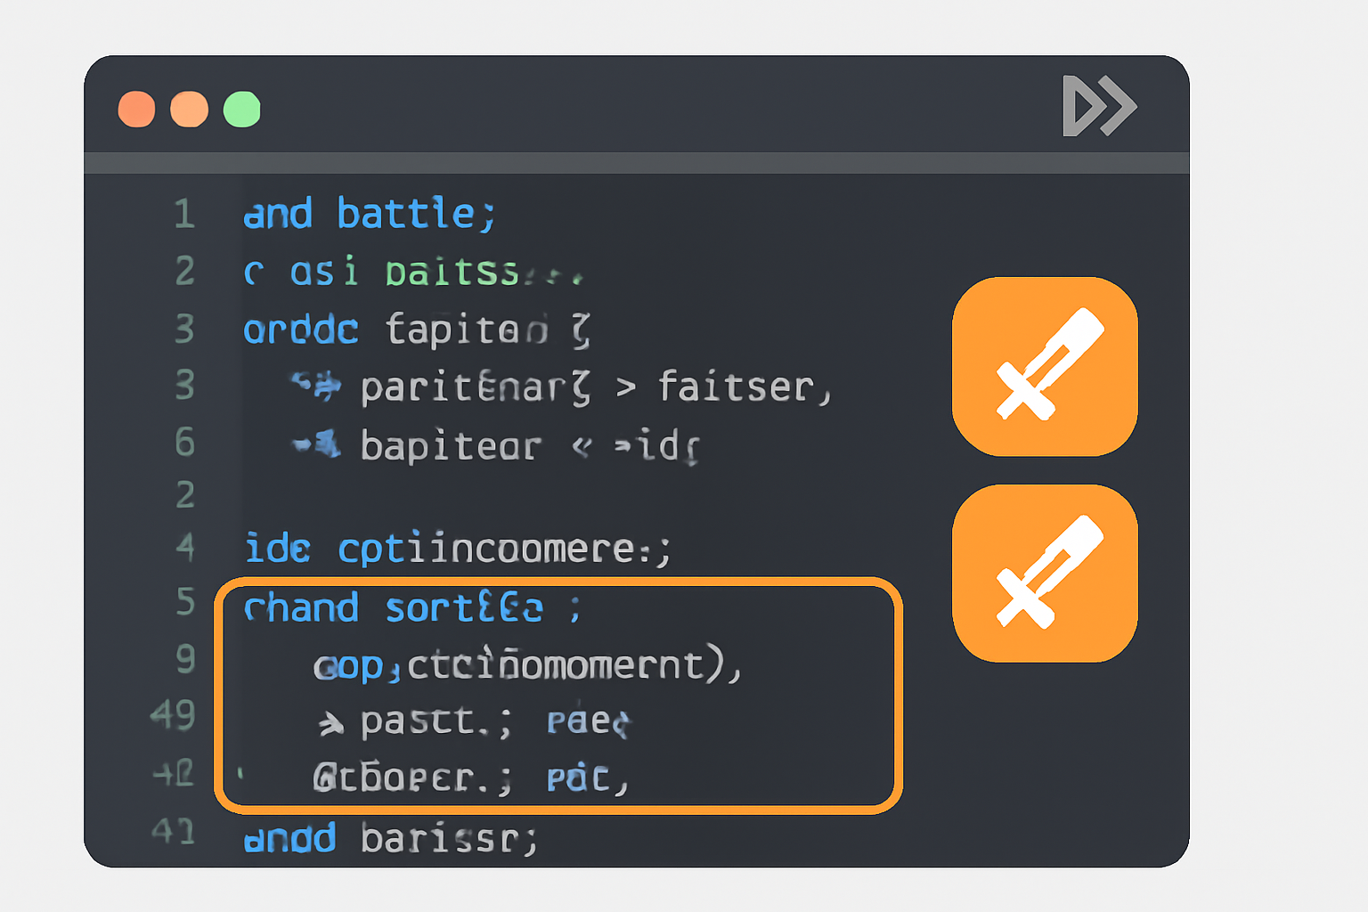Click the window title bar
Viewport: 1368px width, 912px height.
point(623,107)
